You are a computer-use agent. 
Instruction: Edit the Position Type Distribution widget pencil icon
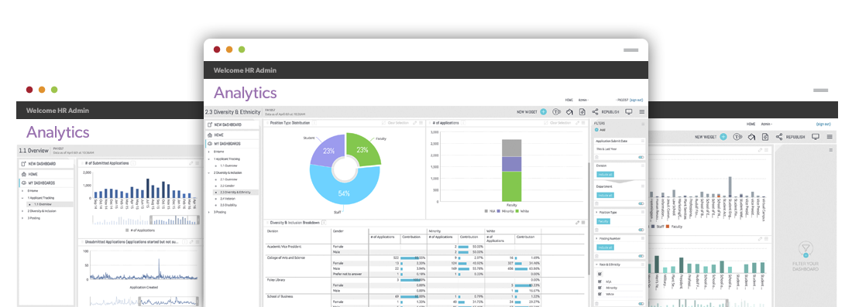point(414,123)
